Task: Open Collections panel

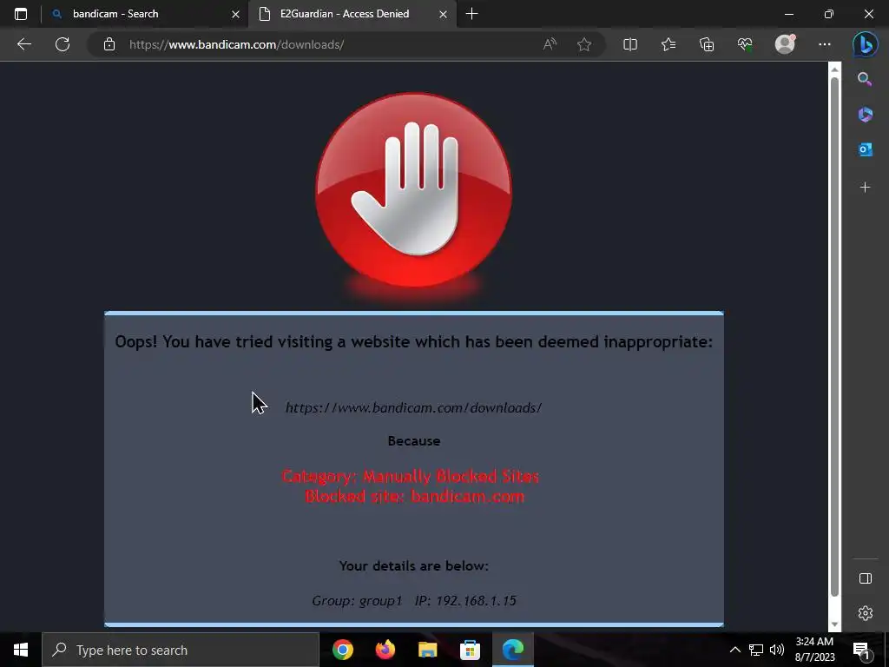Action: 707,44
